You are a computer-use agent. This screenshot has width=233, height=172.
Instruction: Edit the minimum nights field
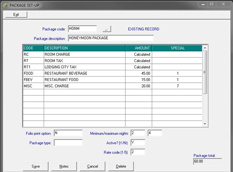coord(138,133)
